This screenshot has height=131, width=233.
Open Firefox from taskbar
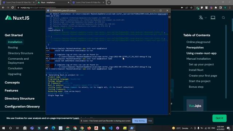click(89, 128)
